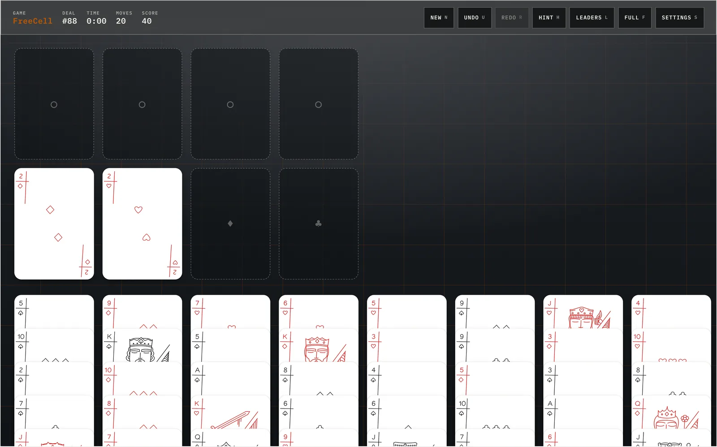Image resolution: width=717 pixels, height=447 pixels.
Task: Request a hint with HINT button
Action: (549, 18)
